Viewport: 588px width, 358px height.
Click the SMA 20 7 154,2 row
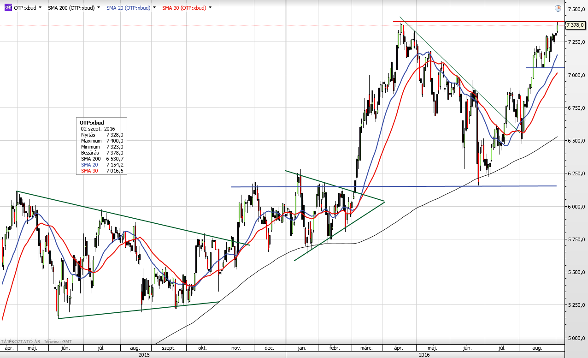[102, 165]
